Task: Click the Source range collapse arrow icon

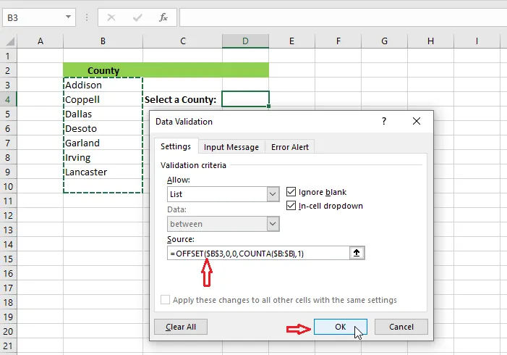Action: 357,253
